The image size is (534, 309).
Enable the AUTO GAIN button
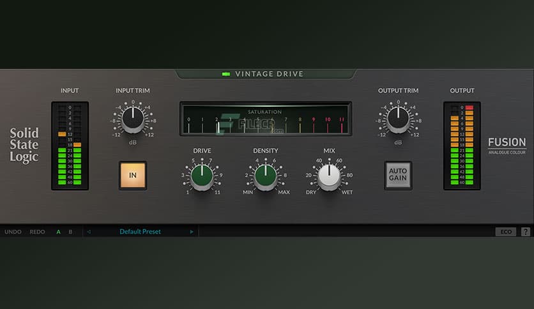(x=398, y=176)
